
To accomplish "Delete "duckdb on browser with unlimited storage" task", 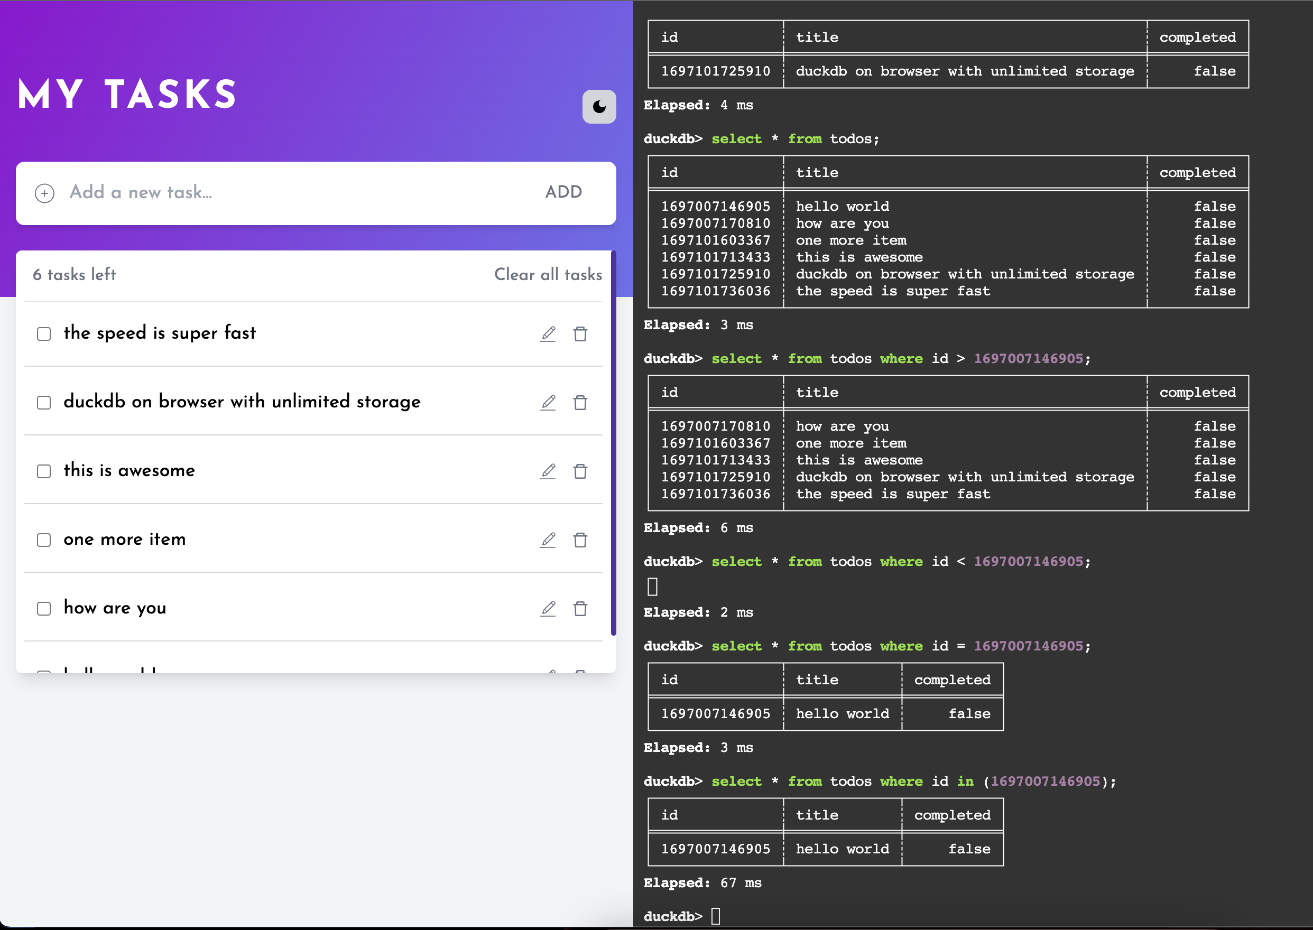I will pos(580,403).
